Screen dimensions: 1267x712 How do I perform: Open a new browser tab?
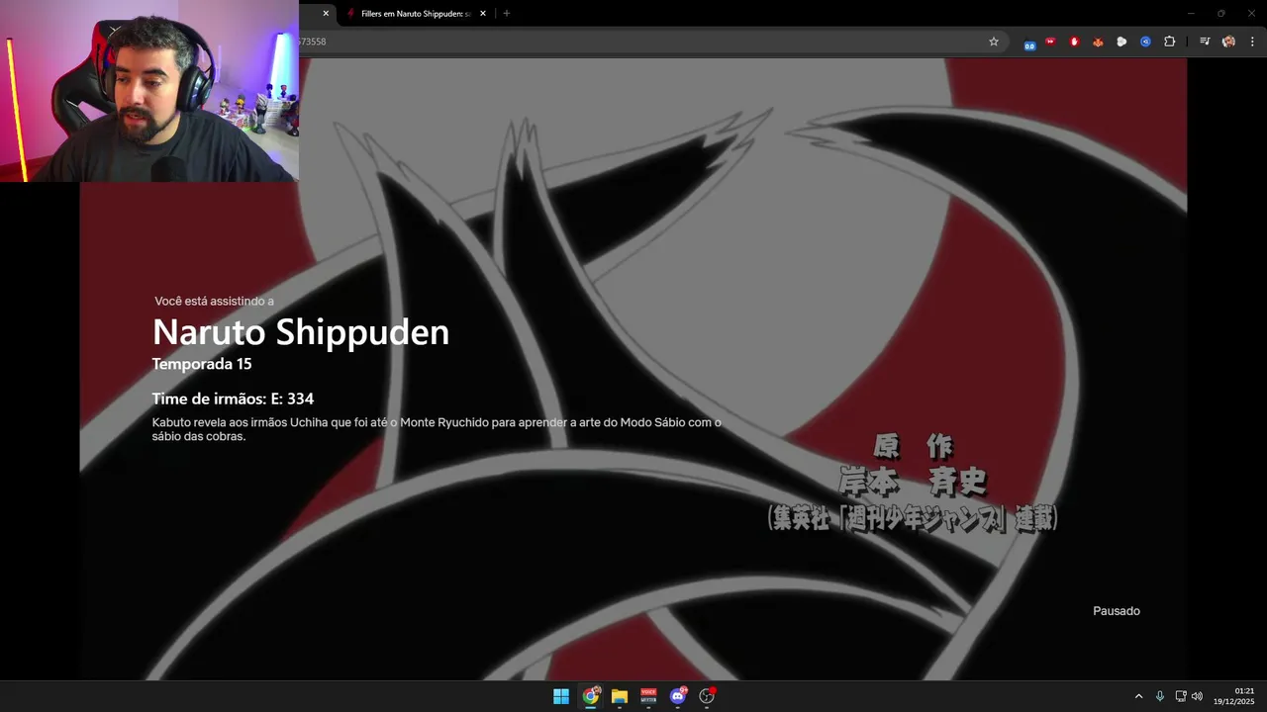click(x=507, y=13)
